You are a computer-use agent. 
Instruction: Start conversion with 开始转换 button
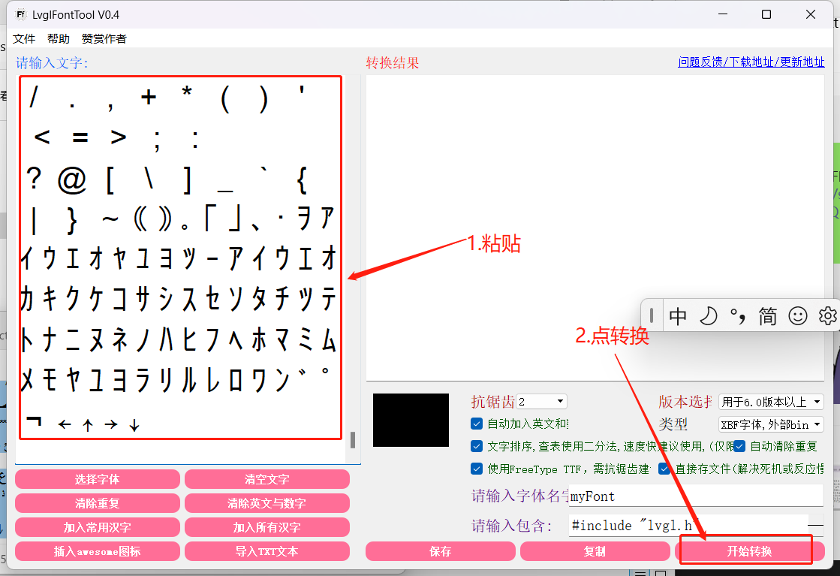pos(748,551)
